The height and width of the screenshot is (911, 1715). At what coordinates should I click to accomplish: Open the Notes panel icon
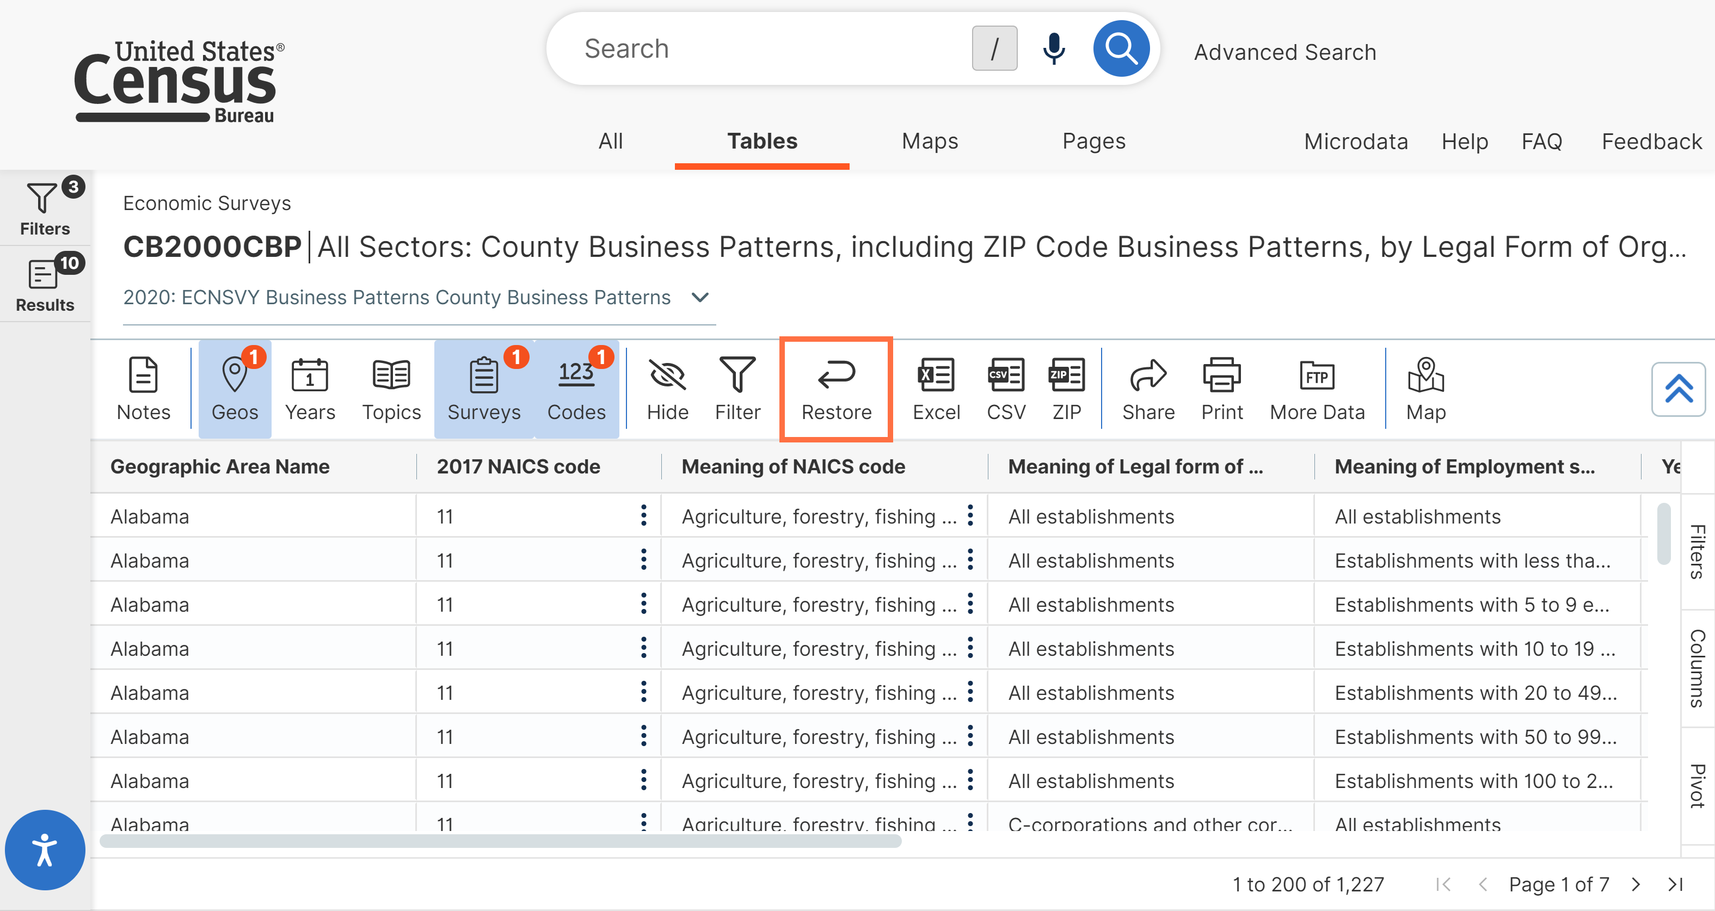143,389
